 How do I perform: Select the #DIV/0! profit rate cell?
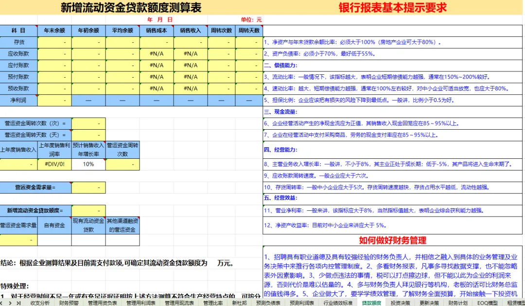54,164
